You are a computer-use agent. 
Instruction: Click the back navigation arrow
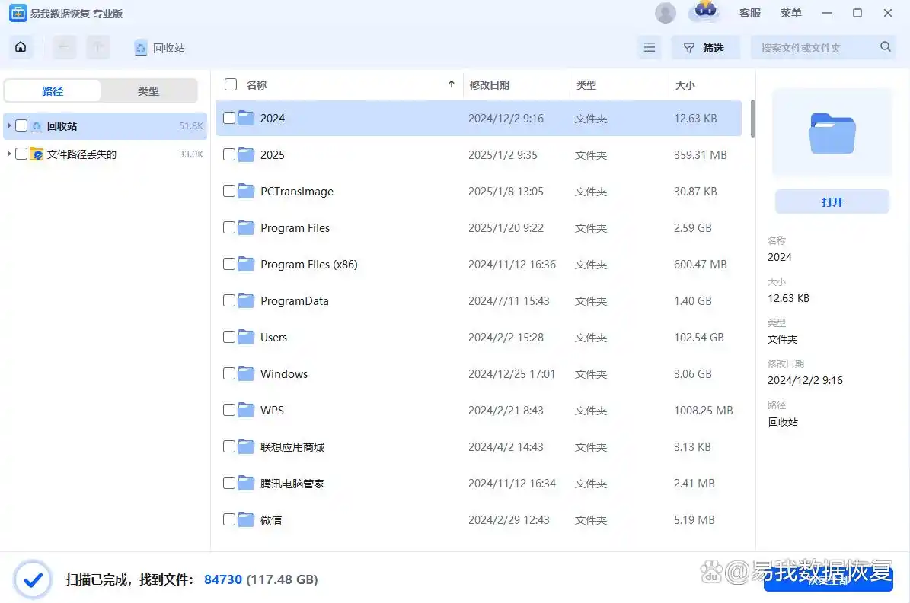64,46
